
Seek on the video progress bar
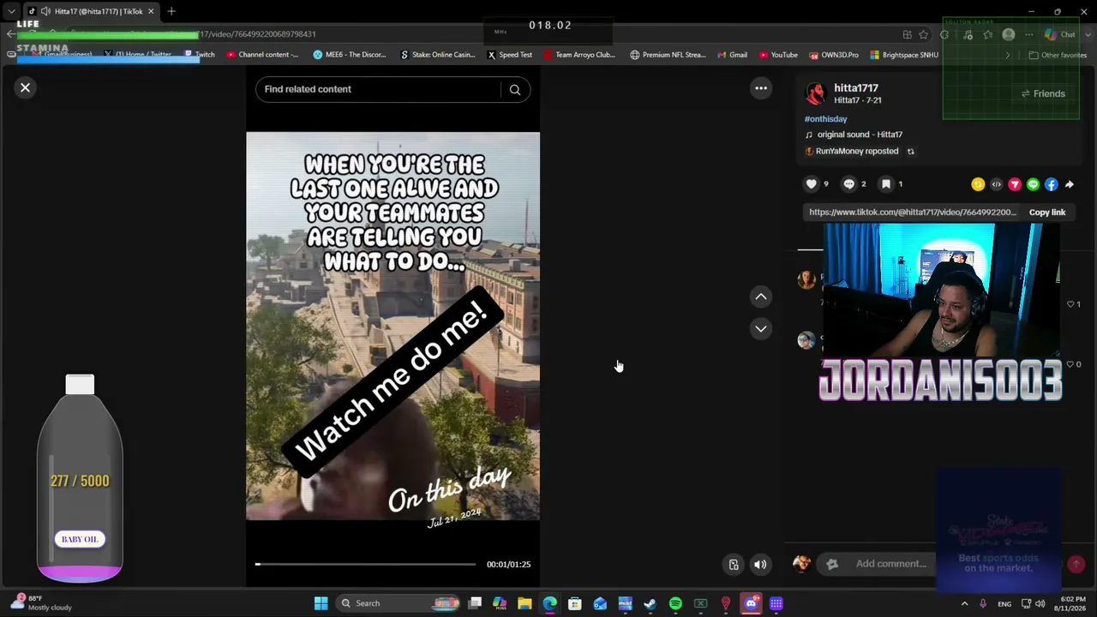point(365,565)
